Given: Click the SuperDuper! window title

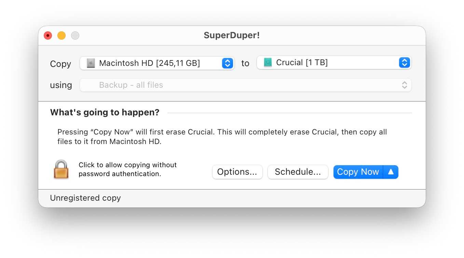Looking at the screenshot, I should 232,35.
